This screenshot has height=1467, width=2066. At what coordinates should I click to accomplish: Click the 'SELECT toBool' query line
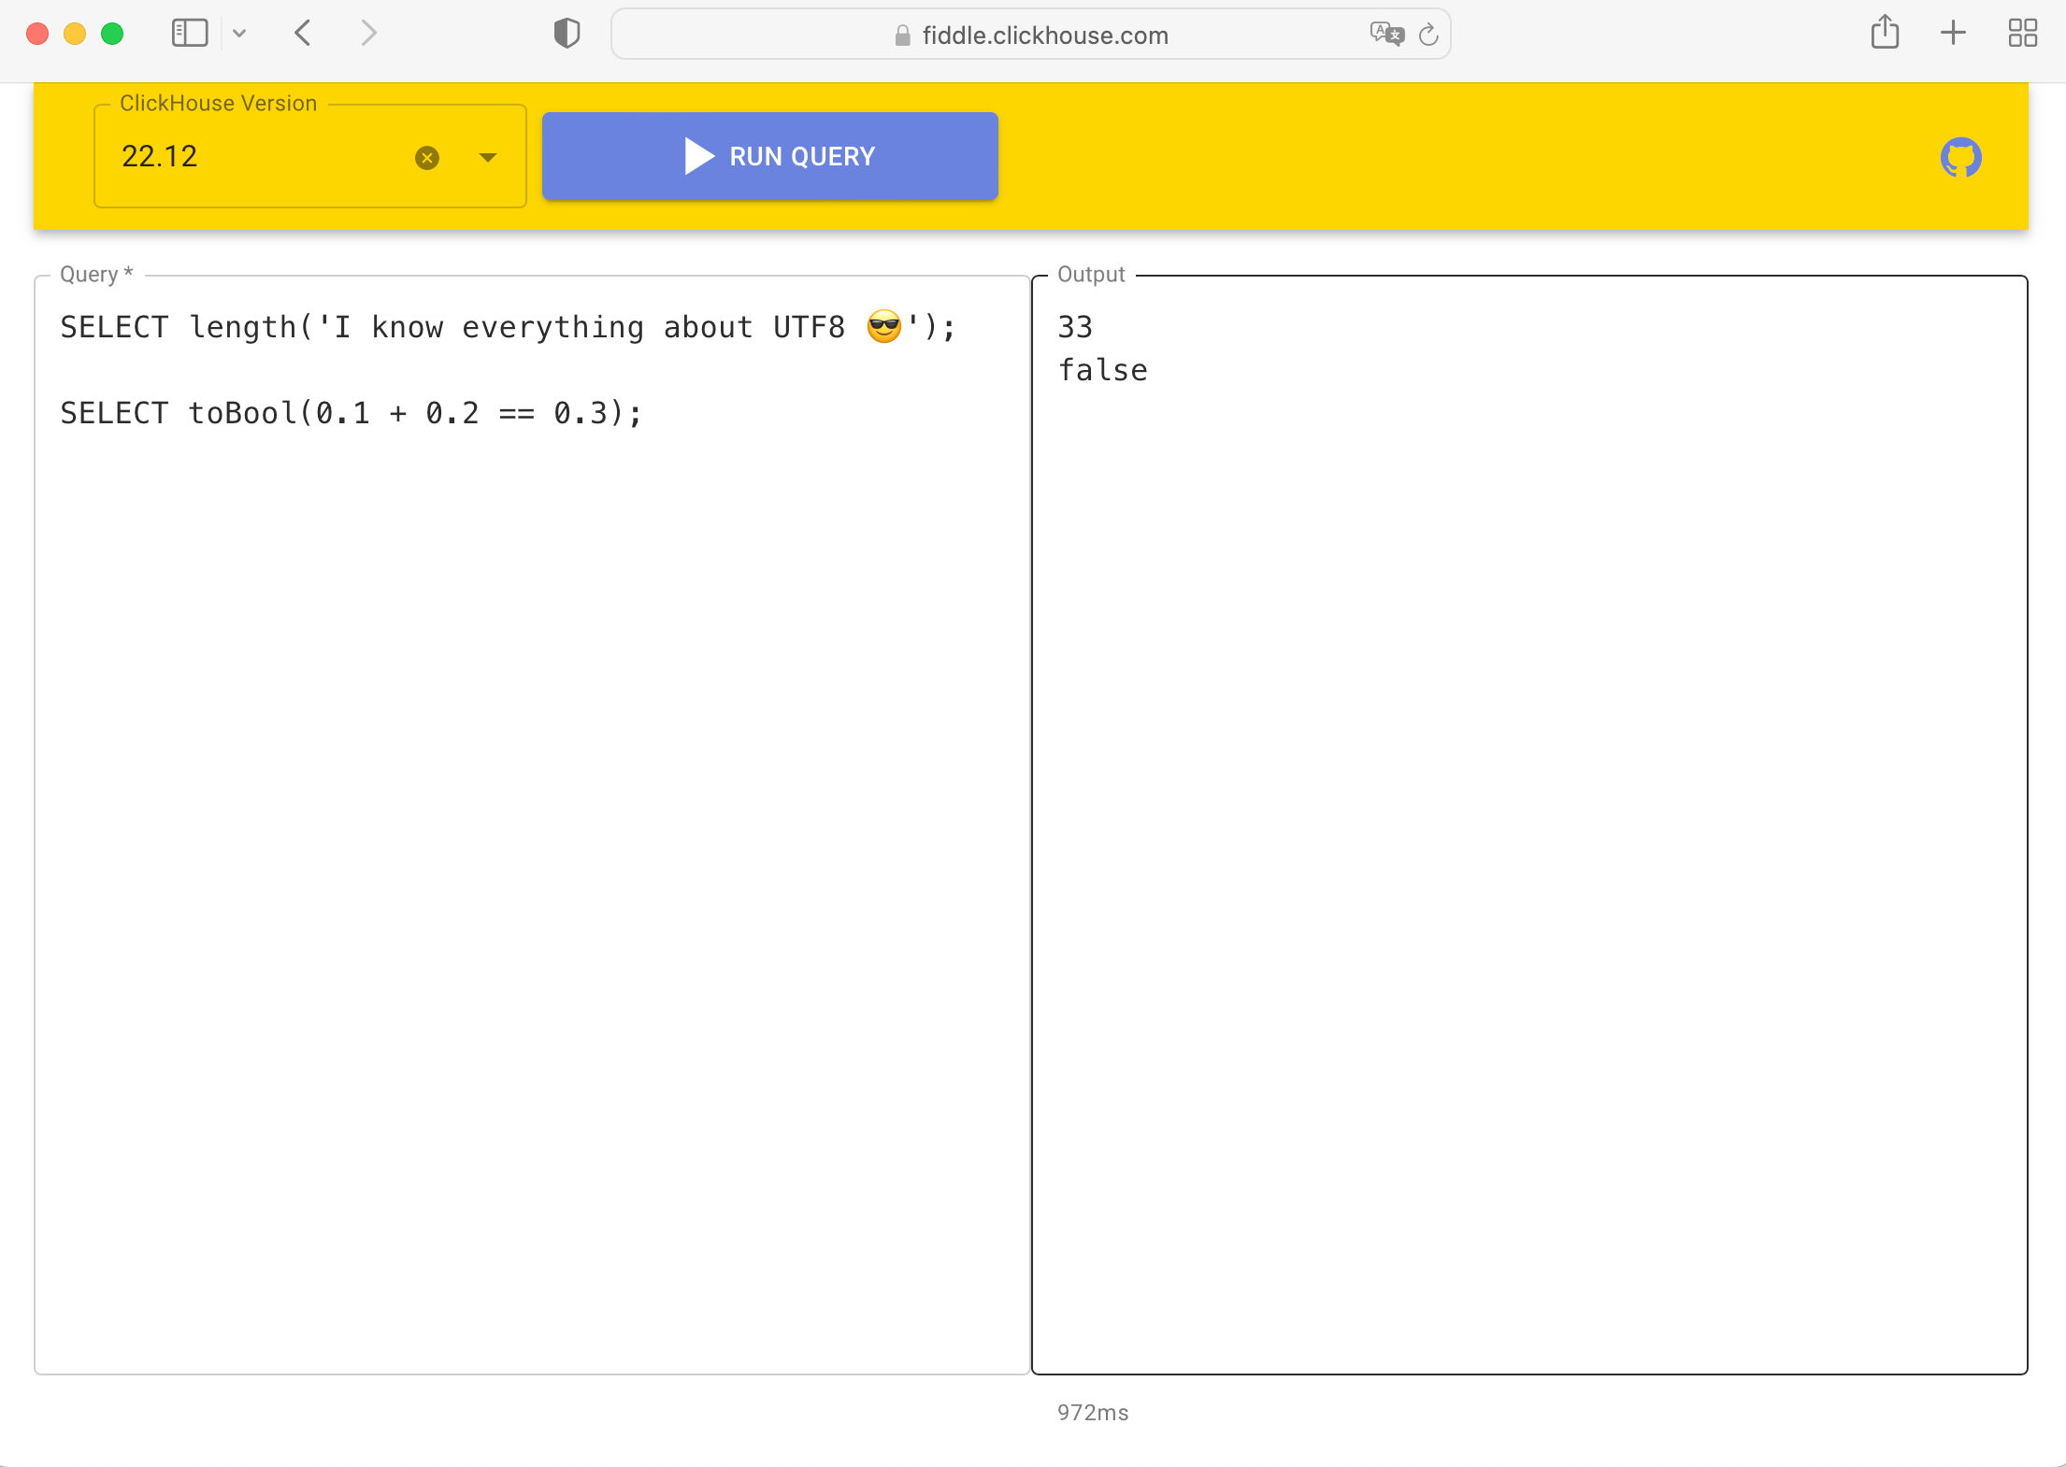352,413
